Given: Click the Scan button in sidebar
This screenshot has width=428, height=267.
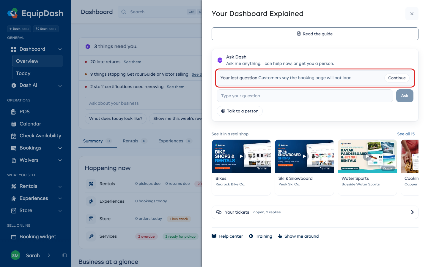Looking at the screenshot, I should (46, 29).
